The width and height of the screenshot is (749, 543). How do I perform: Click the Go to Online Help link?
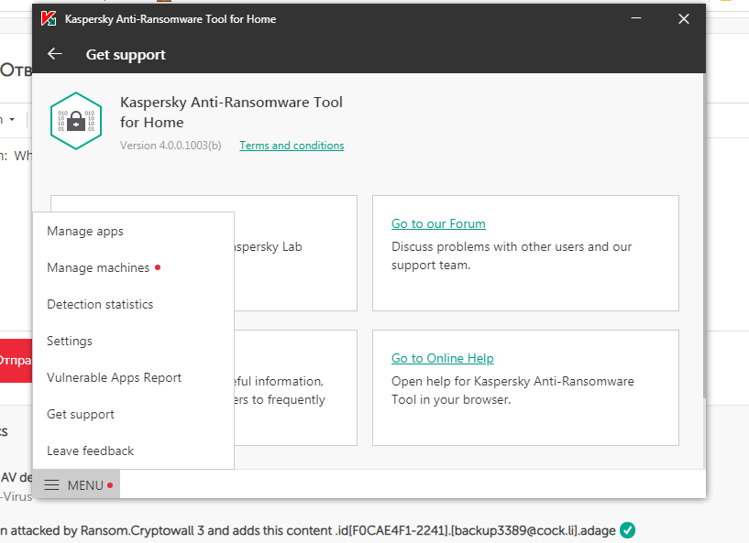click(x=443, y=358)
